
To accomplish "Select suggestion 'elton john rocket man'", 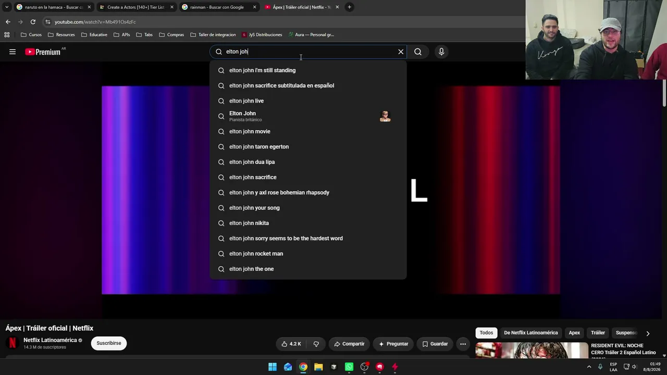I will 308,254.
